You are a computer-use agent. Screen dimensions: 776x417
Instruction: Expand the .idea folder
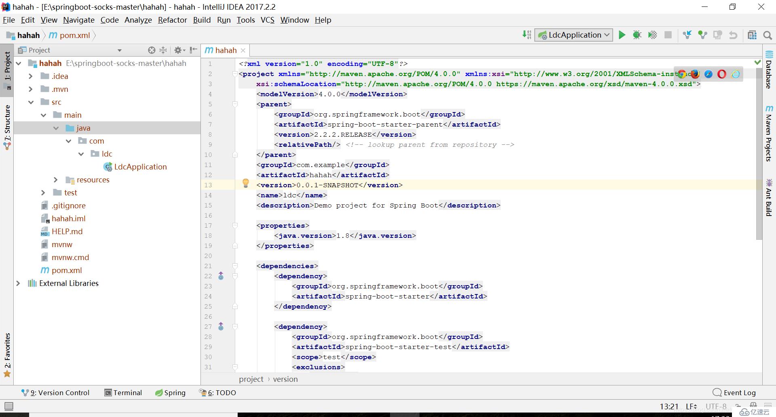coord(30,76)
